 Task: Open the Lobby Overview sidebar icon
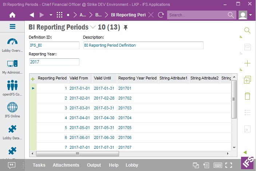[x=12, y=43]
